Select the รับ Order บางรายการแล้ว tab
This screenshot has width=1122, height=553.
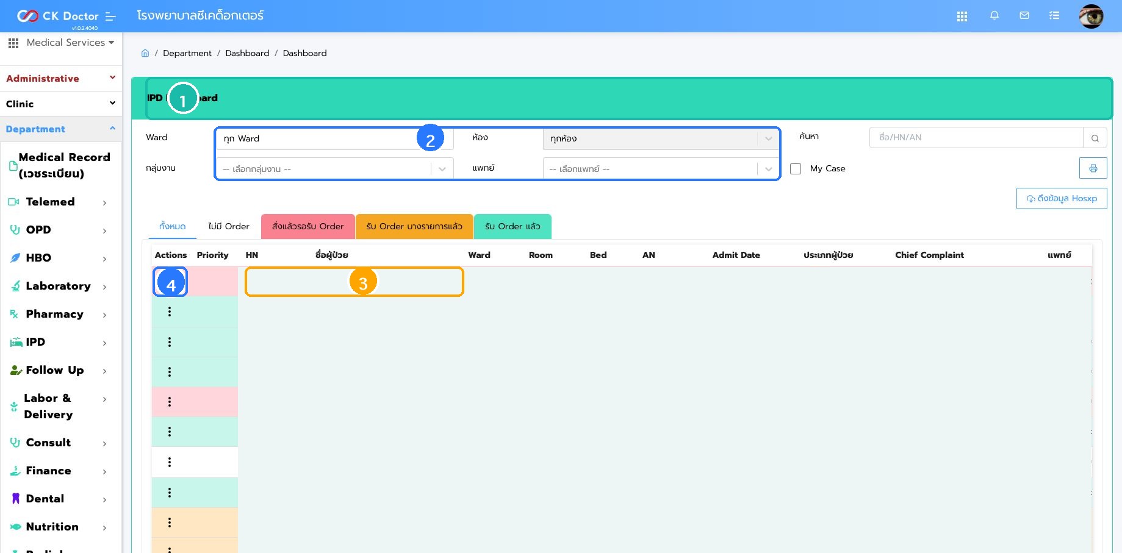[x=414, y=226]
